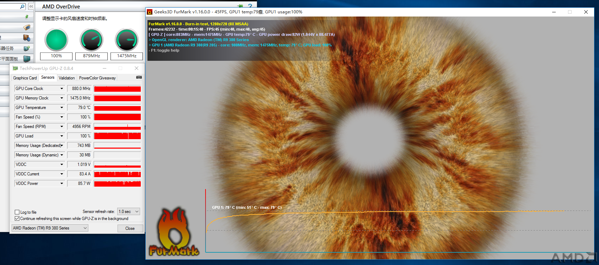Switch to Graphics Card tab

25,78
